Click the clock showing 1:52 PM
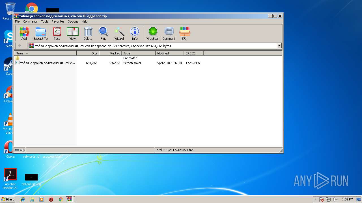 (347, 199)
